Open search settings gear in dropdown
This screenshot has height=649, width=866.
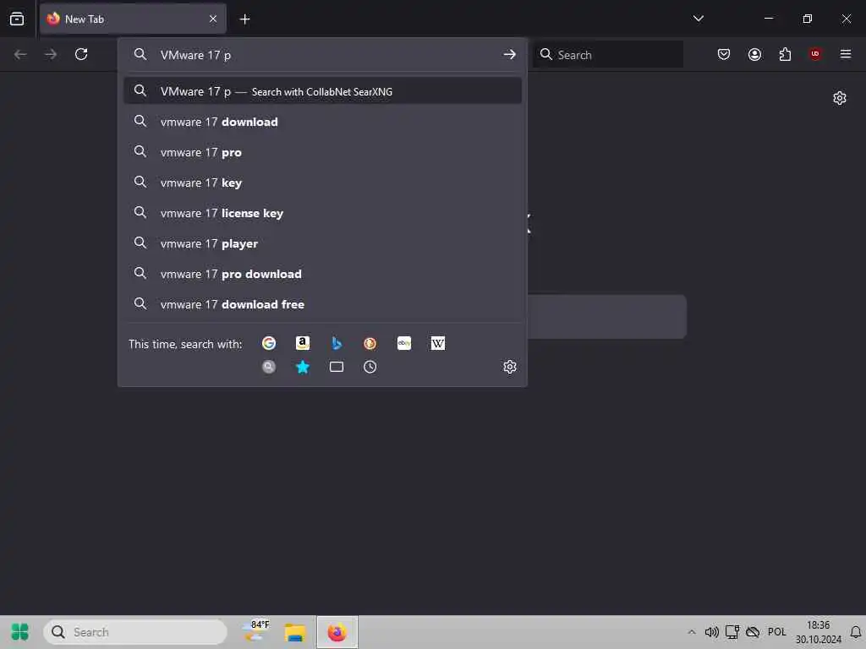pos(510,367)
